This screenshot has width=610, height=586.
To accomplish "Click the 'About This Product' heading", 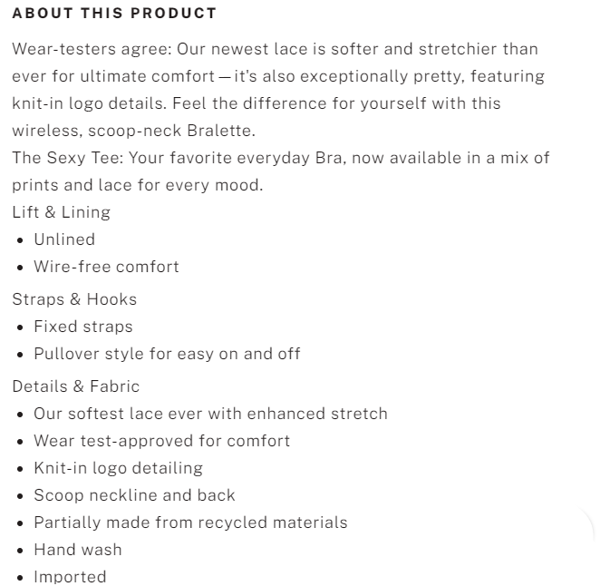I will (114, 14).
